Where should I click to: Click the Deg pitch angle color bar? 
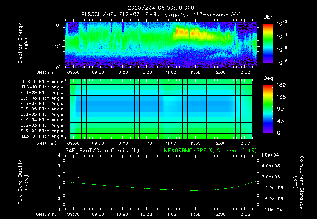tap(268, 109)
